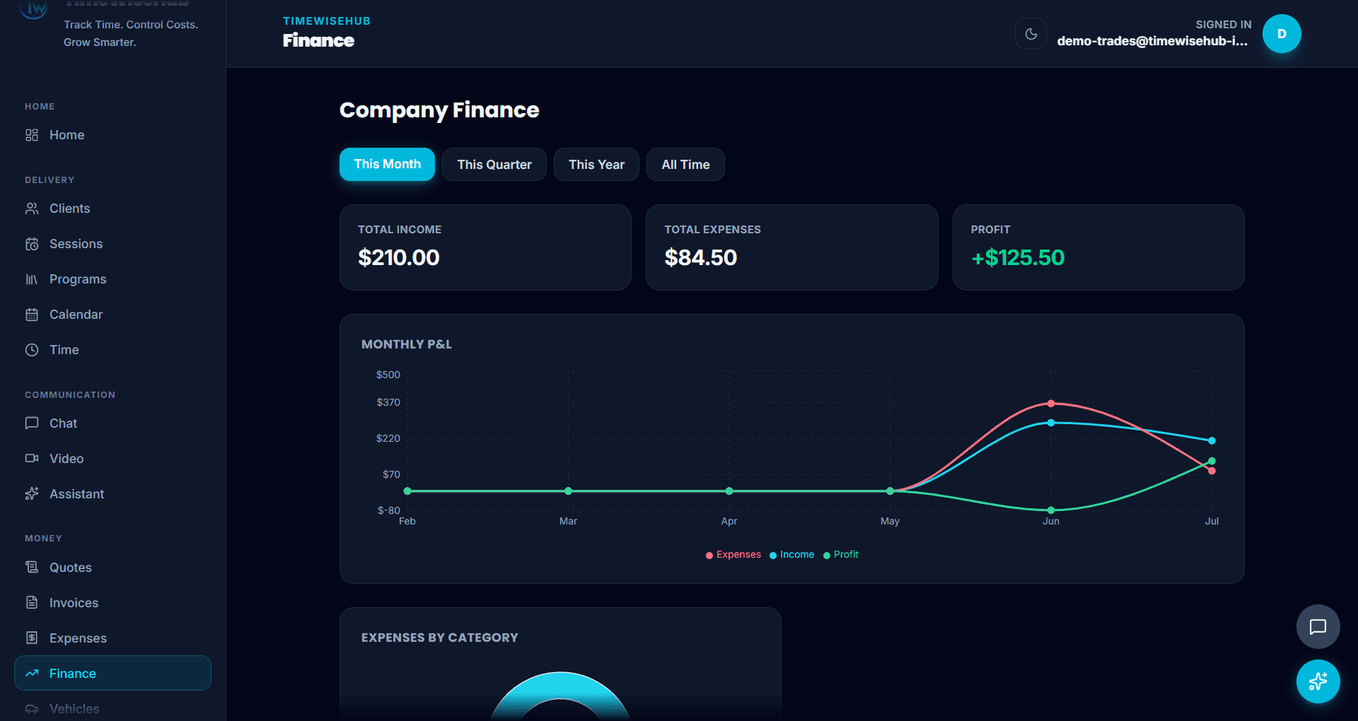
Task: Click the Mar axis label
Action: pyautogui.click(x=568, y=521)
